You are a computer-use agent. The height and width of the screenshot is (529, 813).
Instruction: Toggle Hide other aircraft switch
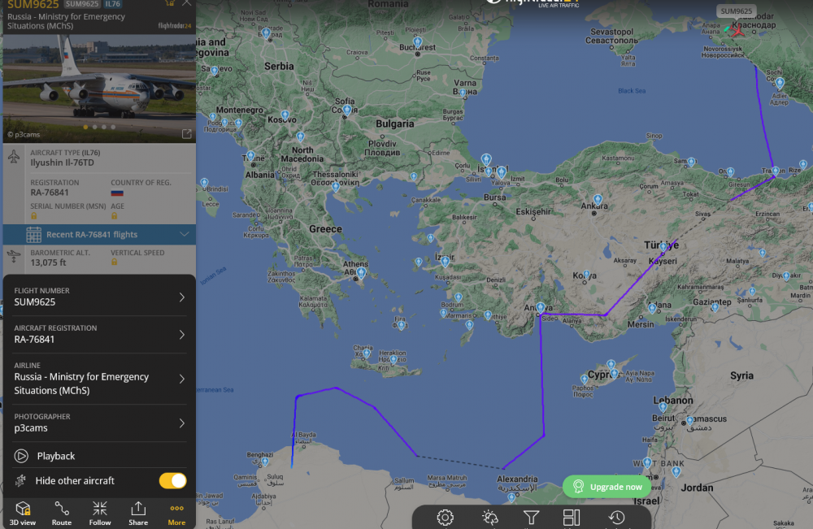[172, 481]
